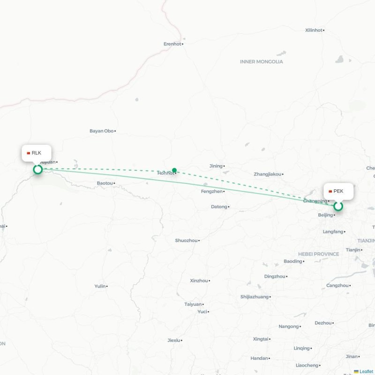Click the Taiyuan city label
Image resolution: width=375 pixels, height=375 pixels.
pyautogui.click(x=193, y=304)
